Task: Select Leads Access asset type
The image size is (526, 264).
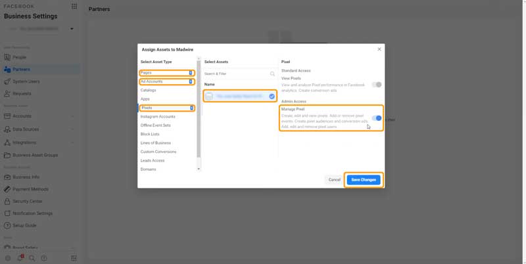Action: tap(153, 160)
